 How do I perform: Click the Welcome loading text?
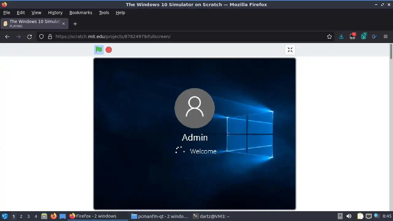pyautogui.click(x=203, y=151)
